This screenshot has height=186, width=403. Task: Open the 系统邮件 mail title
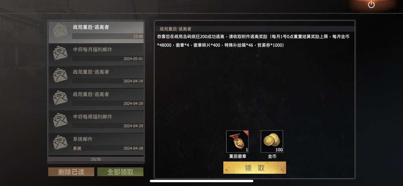pyautogui.click(x=83, y=139)
